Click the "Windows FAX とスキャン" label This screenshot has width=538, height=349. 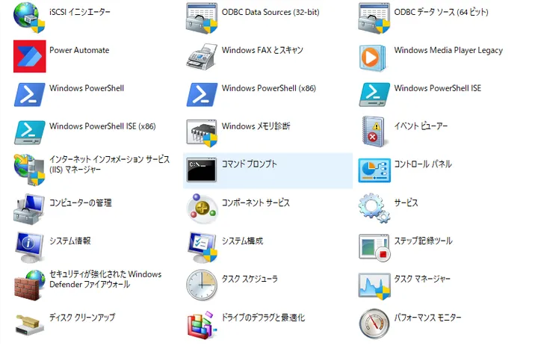[262, 50]
